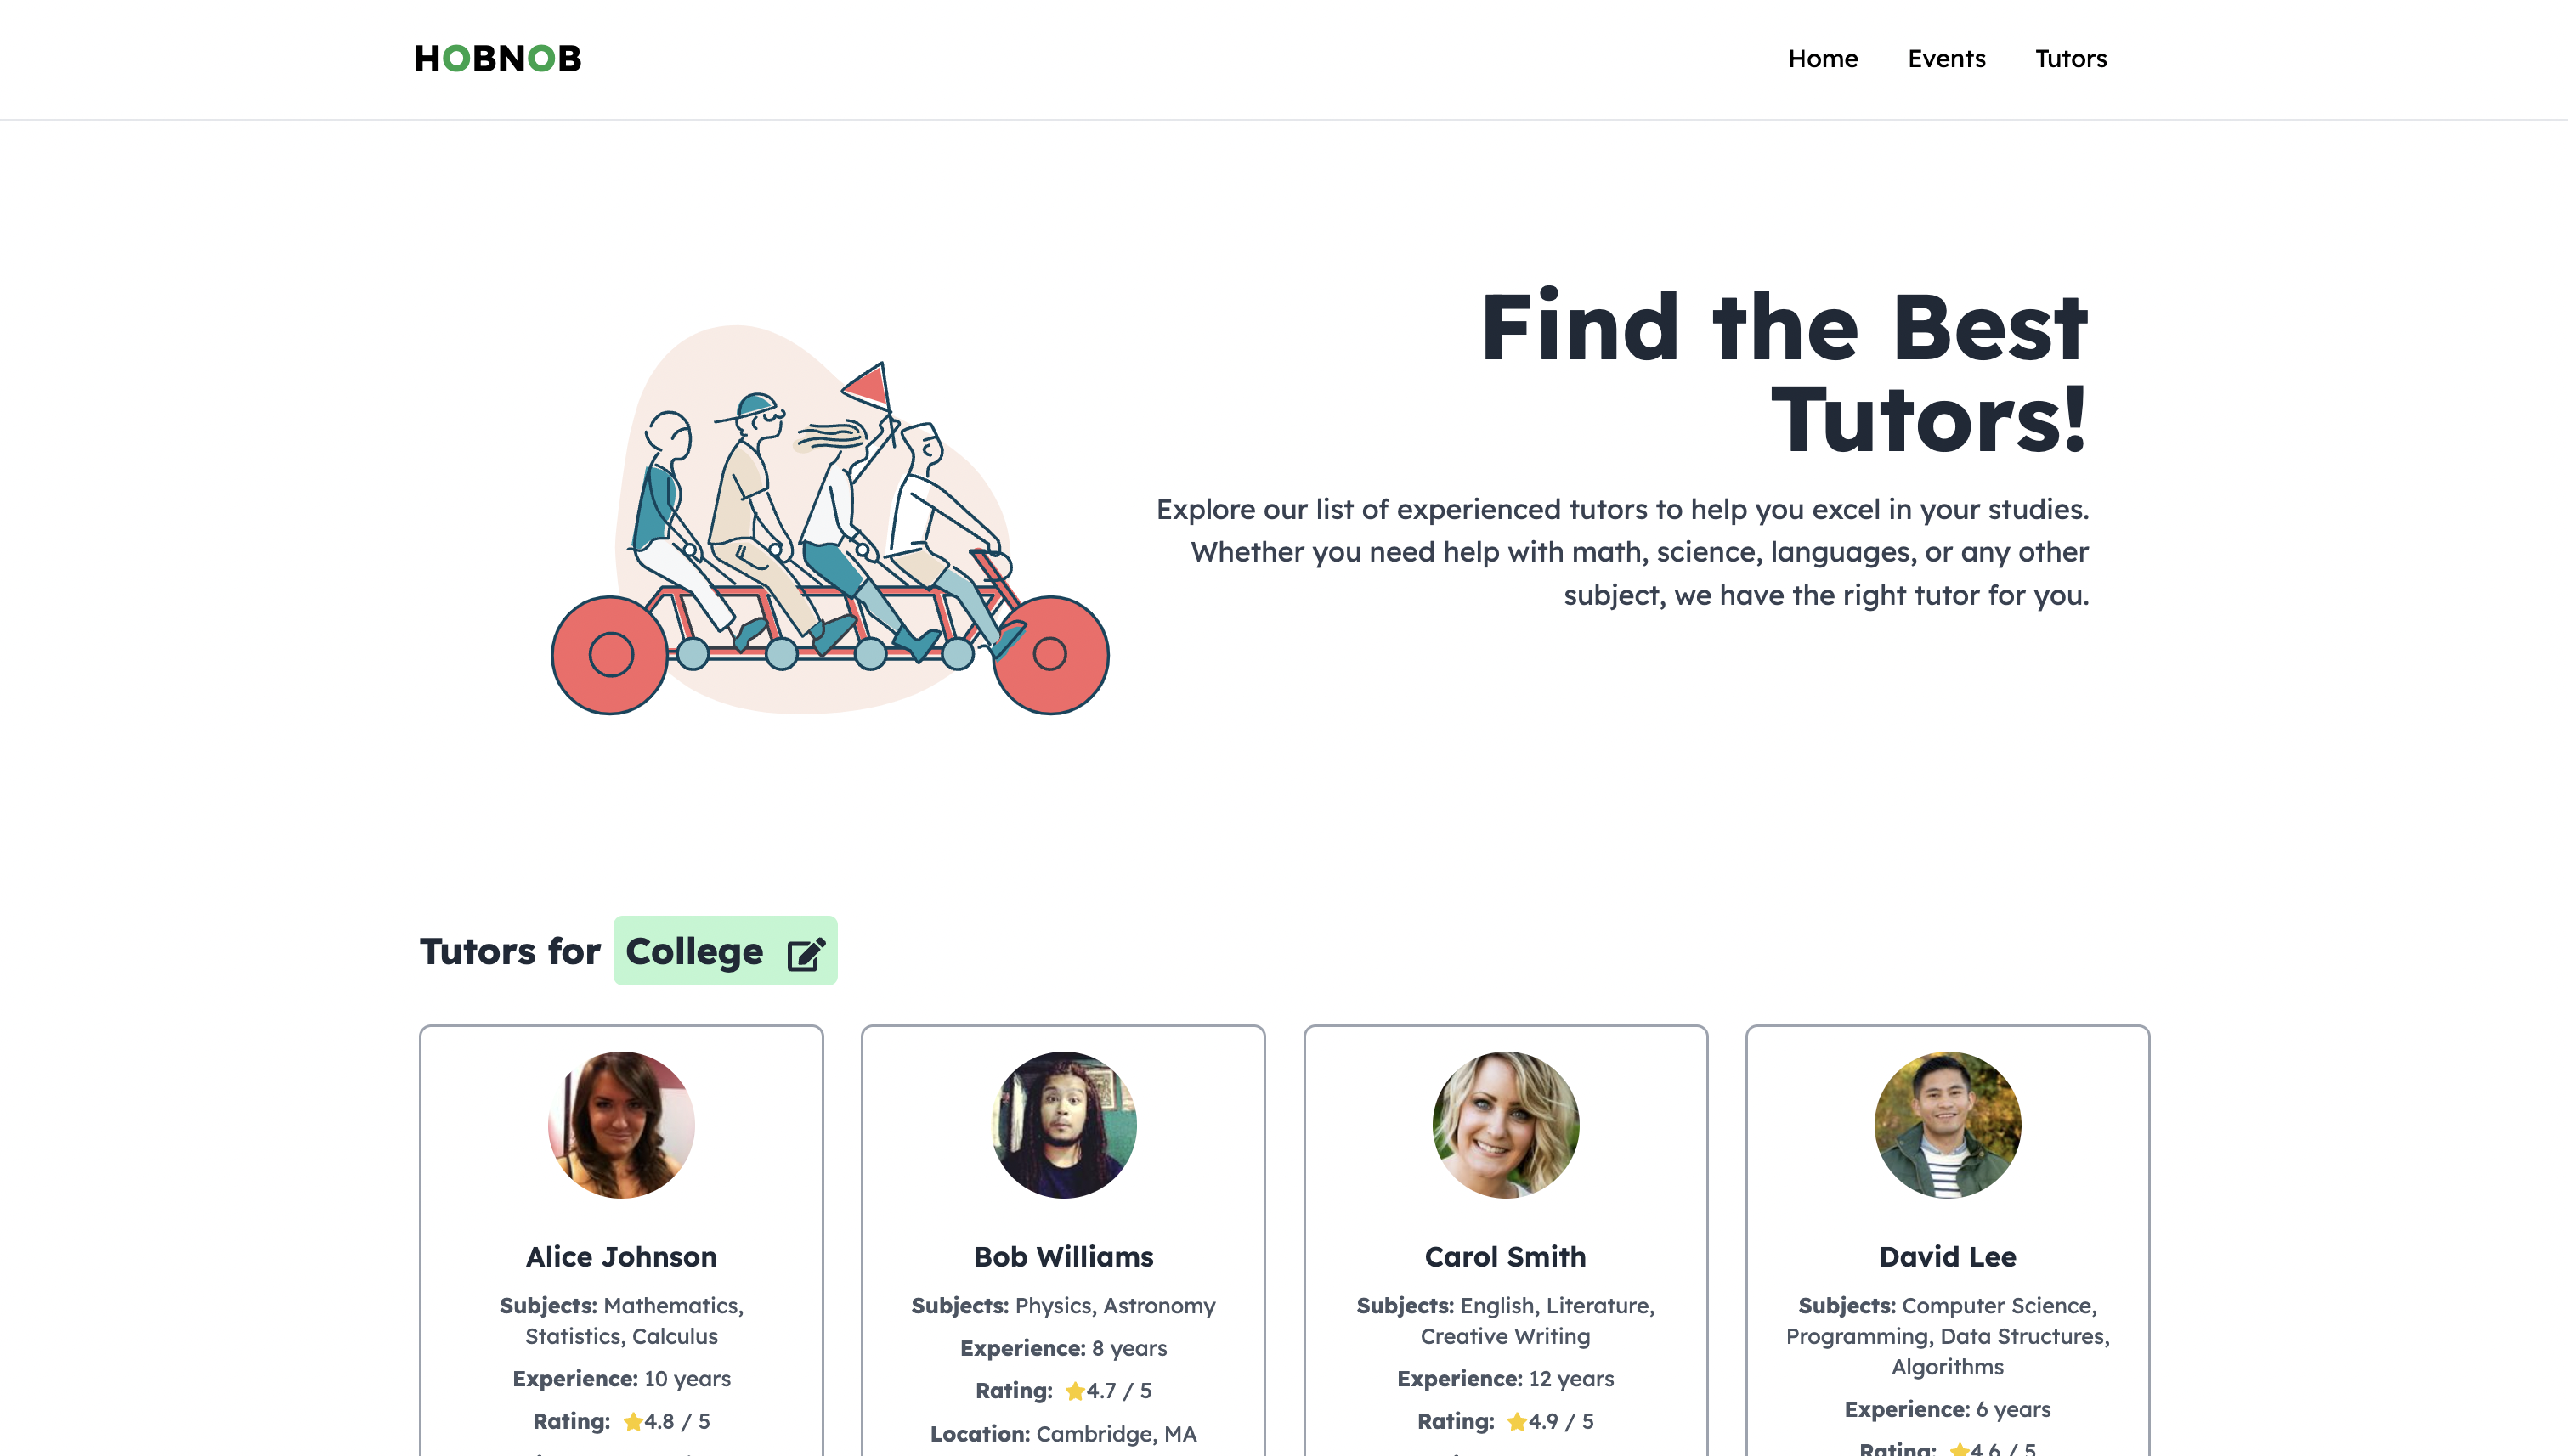Click the Find the Best Tutors headline
This screenshot has height=1456, width=2568.
tap(1784, 373)
